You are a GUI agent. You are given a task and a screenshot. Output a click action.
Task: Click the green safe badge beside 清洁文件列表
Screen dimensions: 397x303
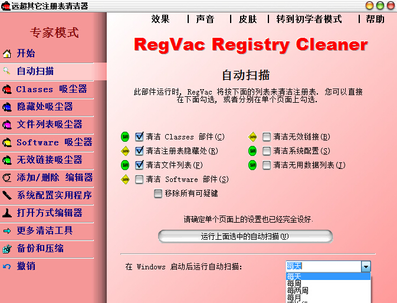[125, 165]
